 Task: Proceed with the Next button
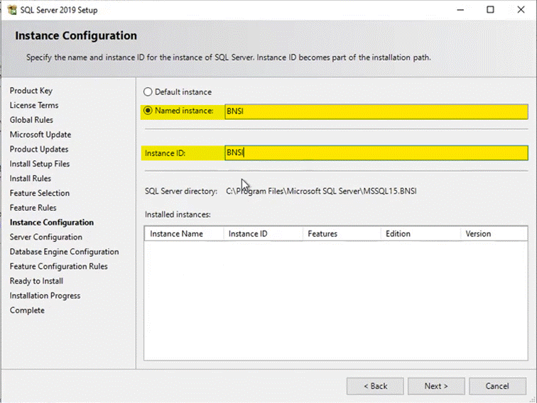point(436,386)
